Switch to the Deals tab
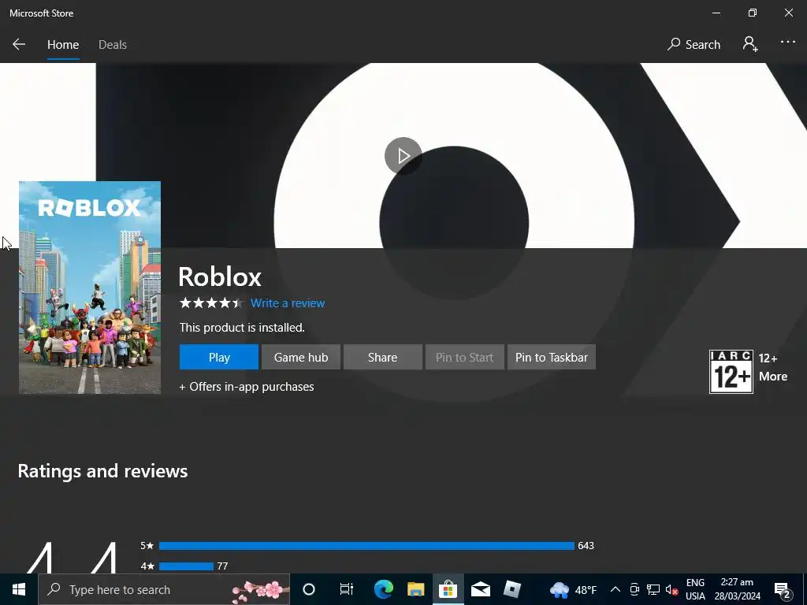 tap(113, 45)
